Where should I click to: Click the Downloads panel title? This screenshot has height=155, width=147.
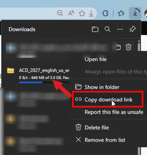(x=22, y=29)
